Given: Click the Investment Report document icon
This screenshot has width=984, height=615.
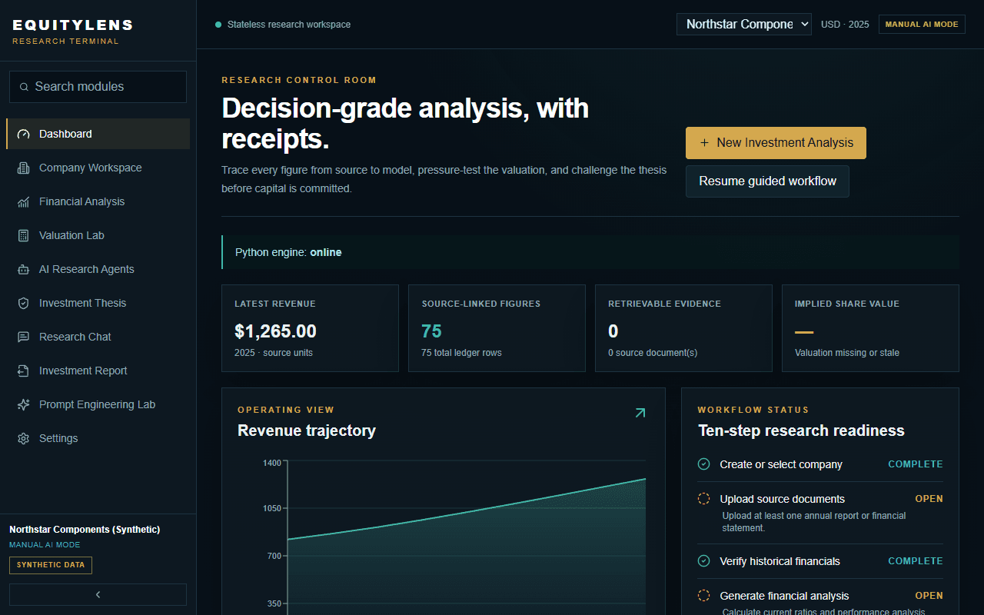Looking at the screenshot, I should tap(23, 371).
